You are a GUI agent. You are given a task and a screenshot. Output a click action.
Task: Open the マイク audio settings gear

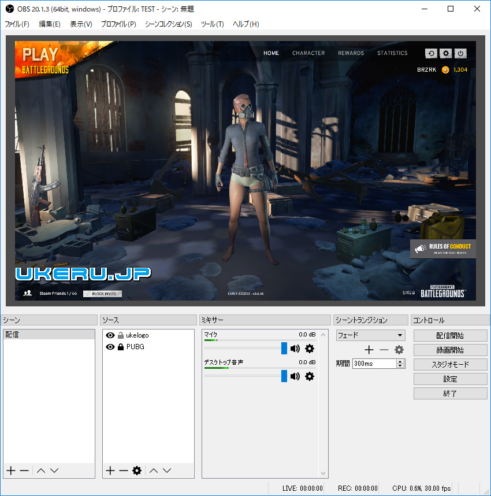tap(310, 349)
